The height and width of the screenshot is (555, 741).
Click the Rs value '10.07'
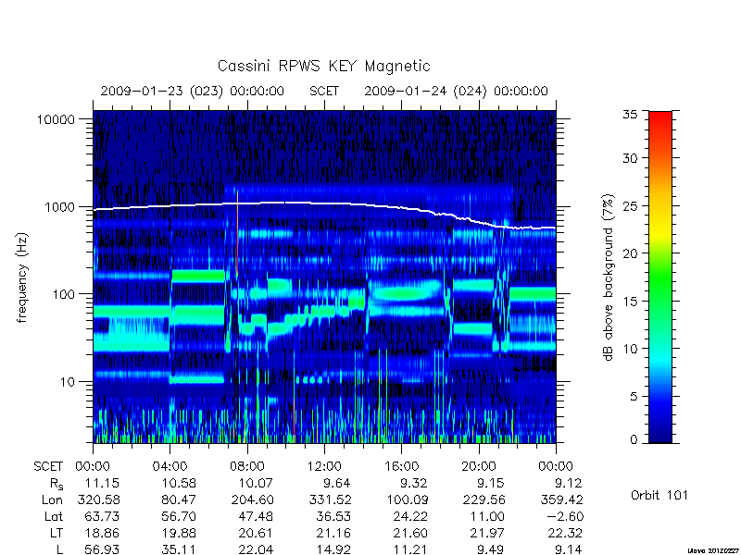pyautogui.click(x=256, y=483)
